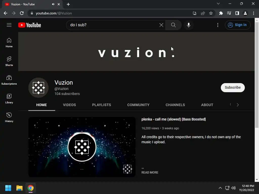
Task: Start voice search with the microphone
Action: click(x=188, y=25)
